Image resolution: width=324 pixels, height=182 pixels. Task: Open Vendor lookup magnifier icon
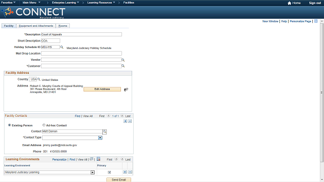tap(123, 60)
